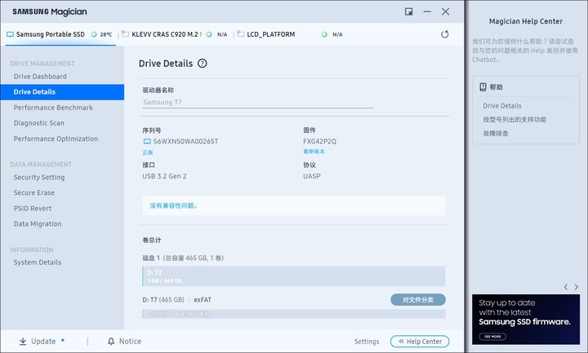Click the KLEVV CRAS C920 drive icon
Viewport: 588px width, 353px height.
[125, 34]
